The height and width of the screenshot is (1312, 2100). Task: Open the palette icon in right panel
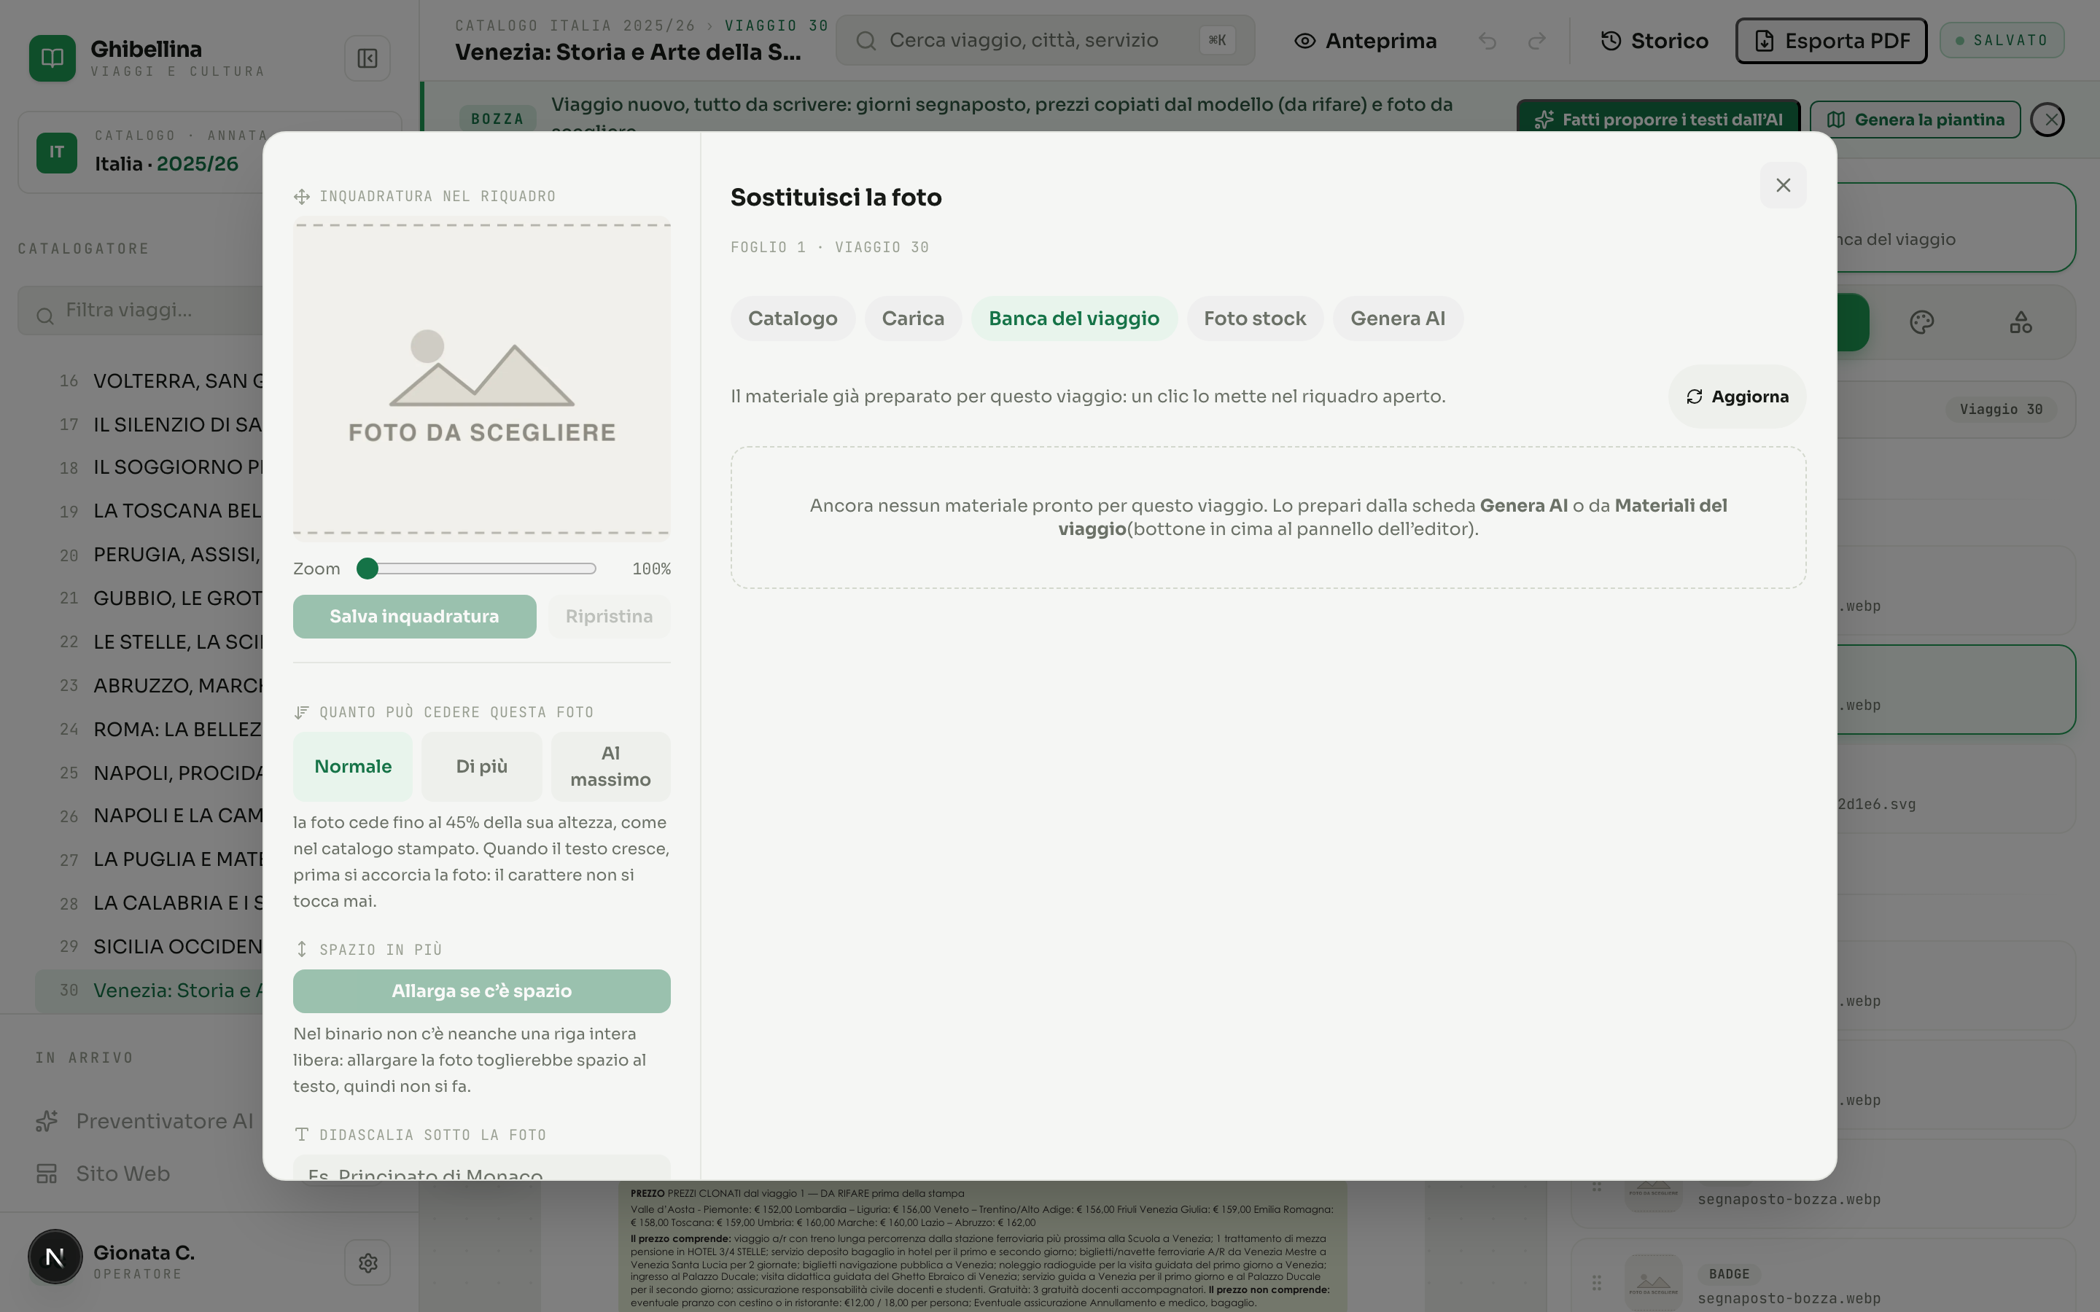[1922, 322]
